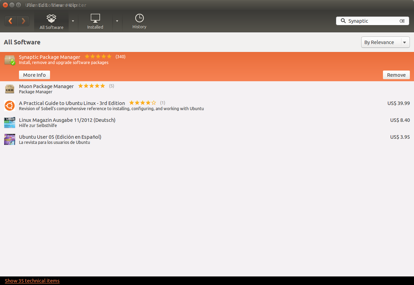This screenshot has height=285, width=414.
Task: Click the search box containing Synaptic
Action: (373, 21)
